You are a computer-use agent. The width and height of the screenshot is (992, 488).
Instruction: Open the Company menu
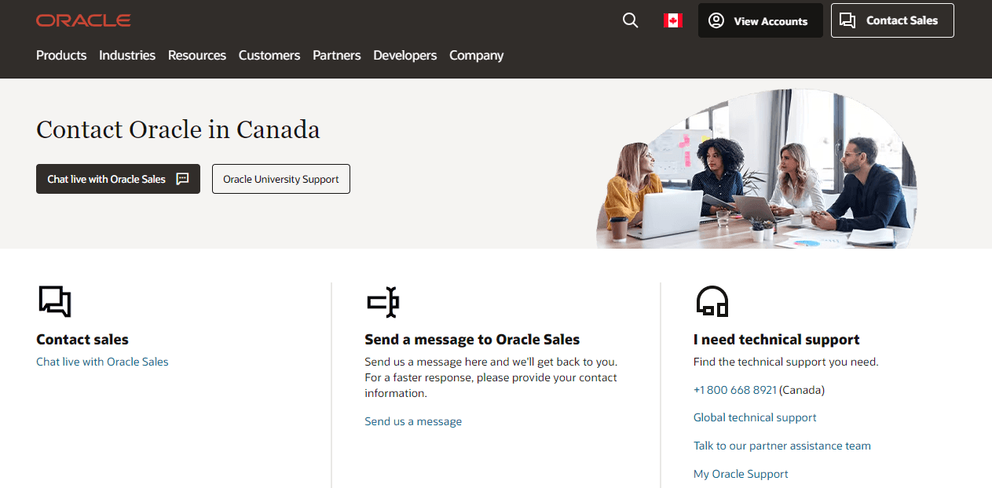(477, 55)
